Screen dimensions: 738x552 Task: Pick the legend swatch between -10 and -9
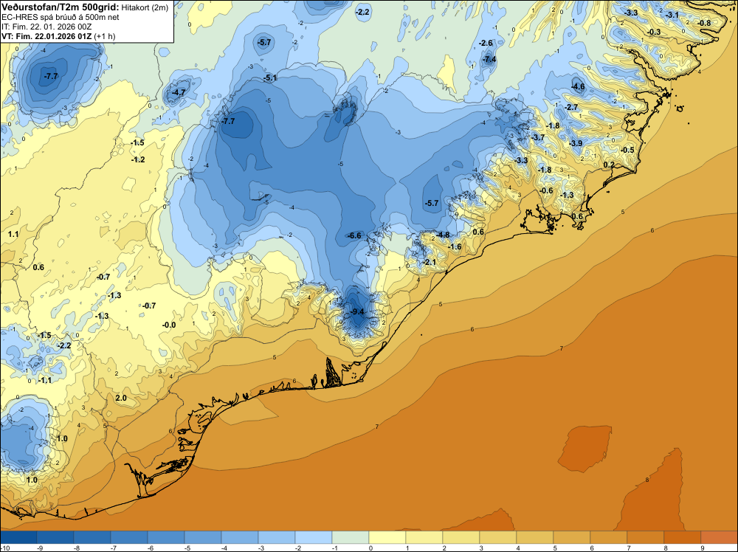18,537
